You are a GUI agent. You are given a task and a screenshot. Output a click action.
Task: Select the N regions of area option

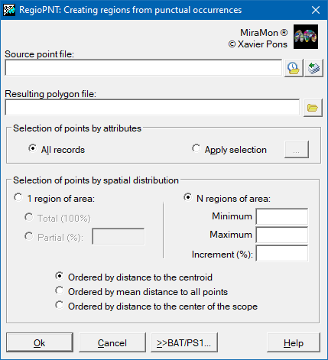(x=227, y=199)
